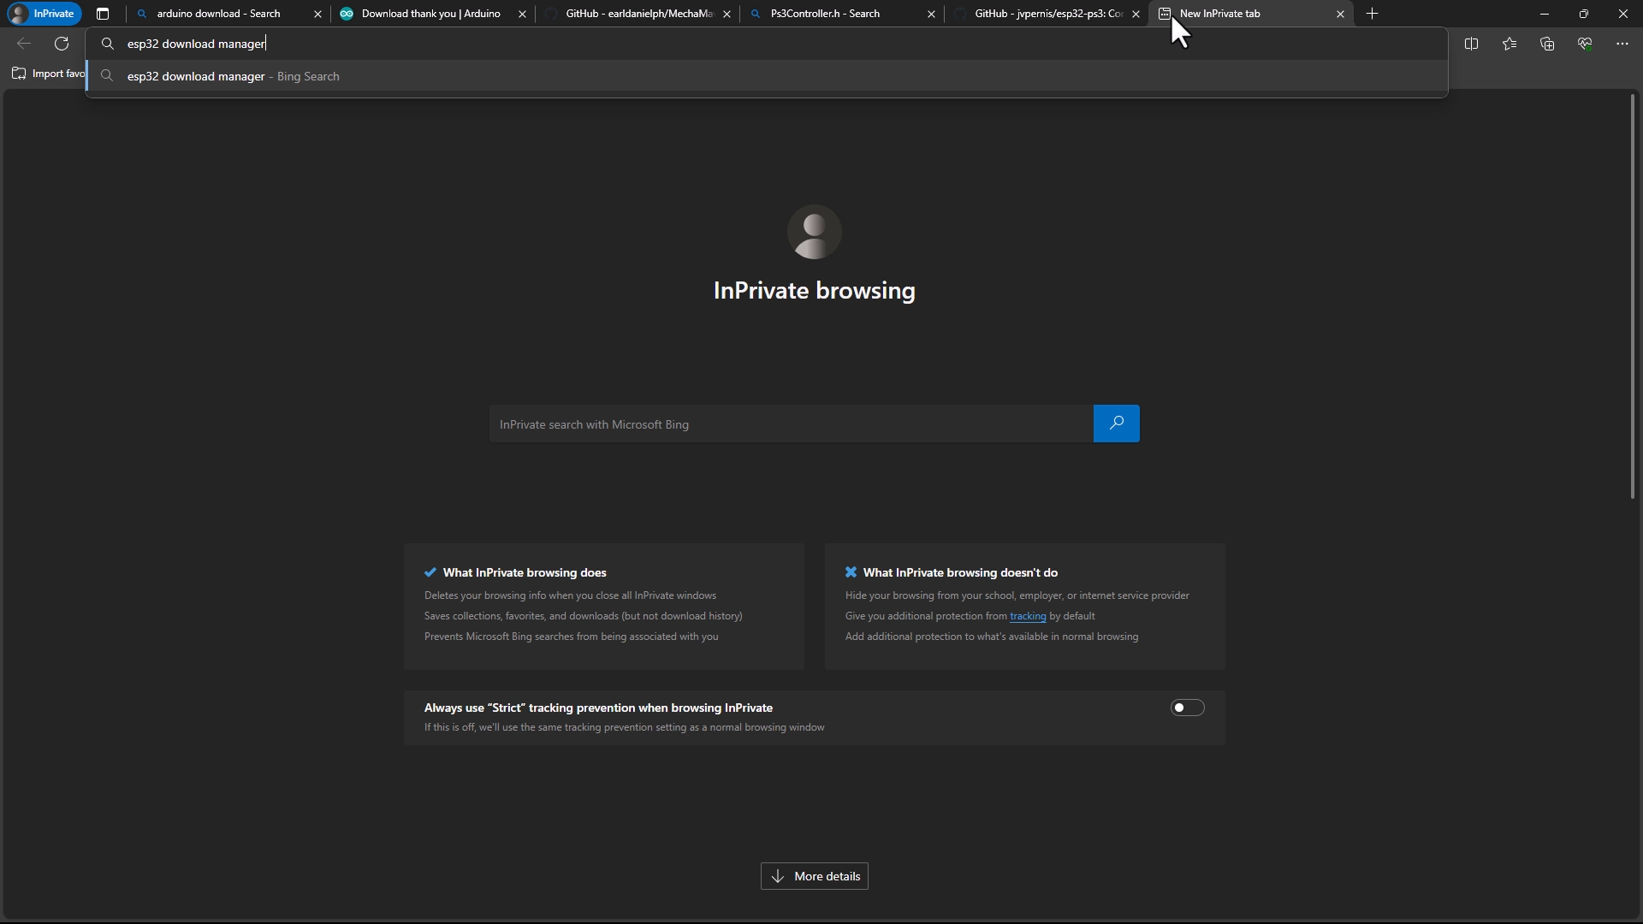Click the browser back arrow
1643x924 pixels.
click(24, 44)
